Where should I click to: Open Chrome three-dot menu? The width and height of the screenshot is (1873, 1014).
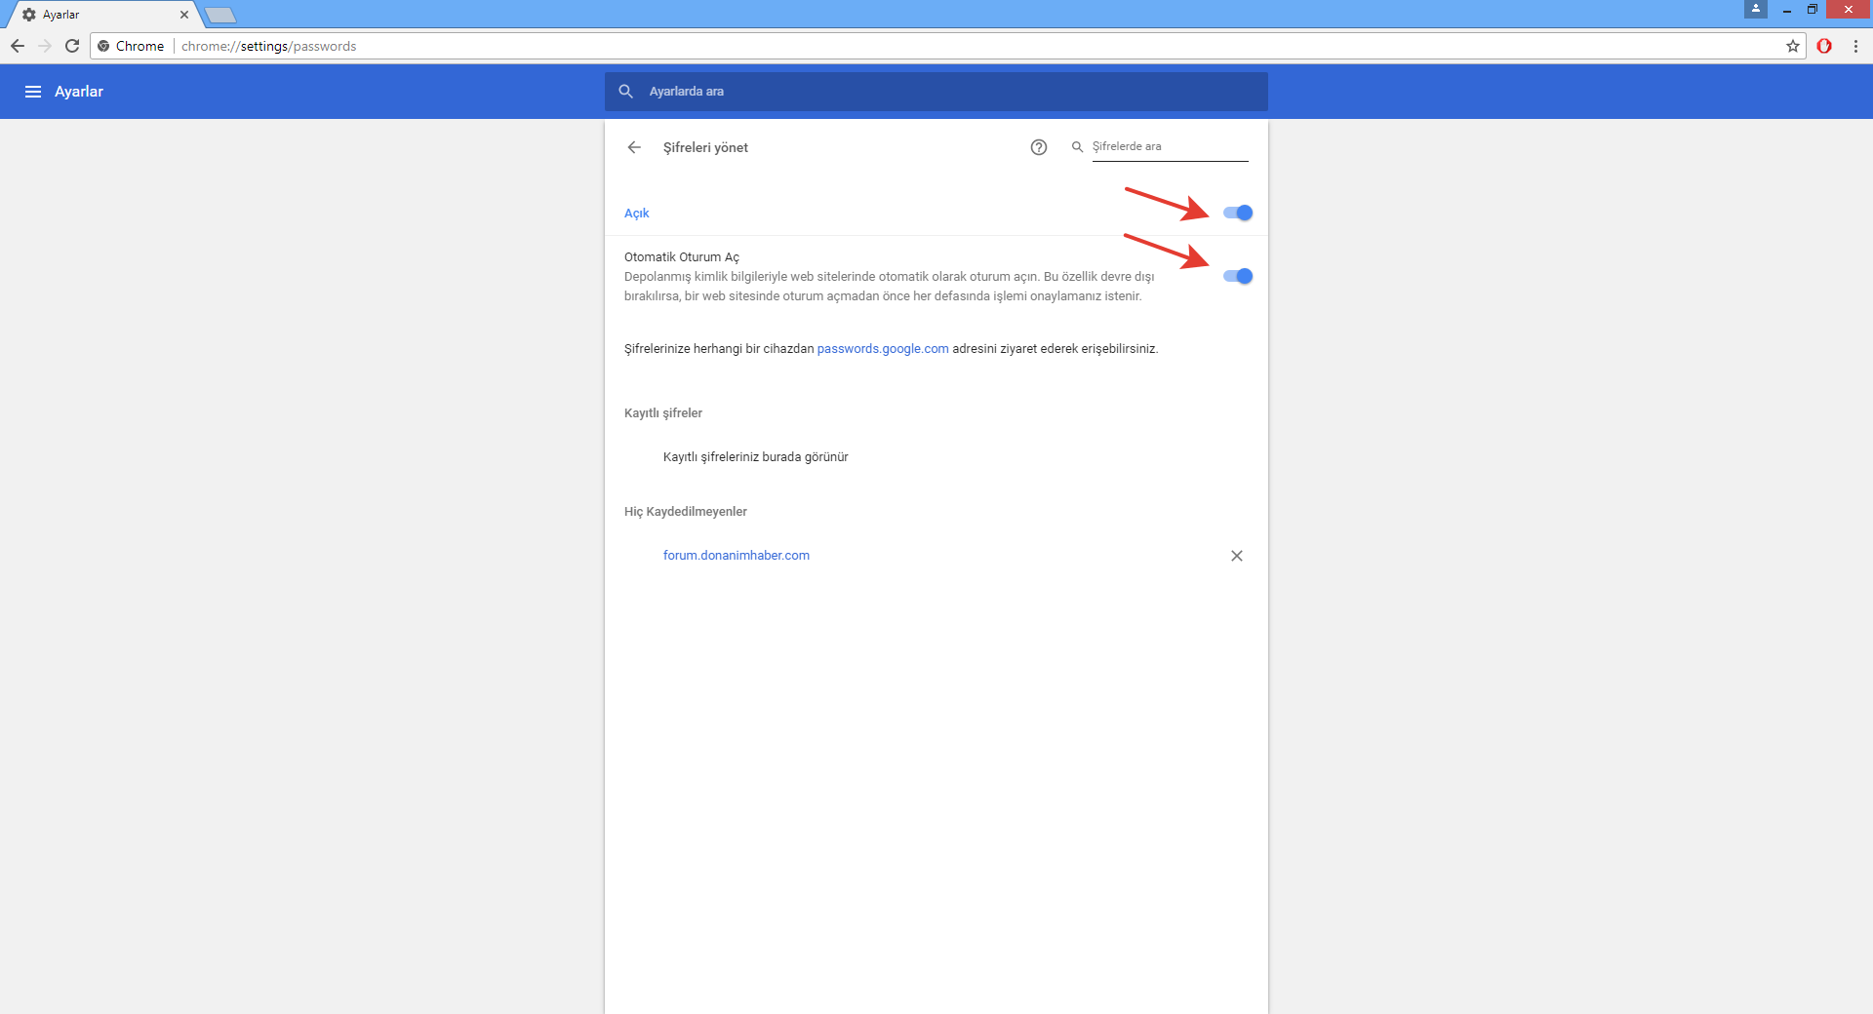pos(1855,46)
